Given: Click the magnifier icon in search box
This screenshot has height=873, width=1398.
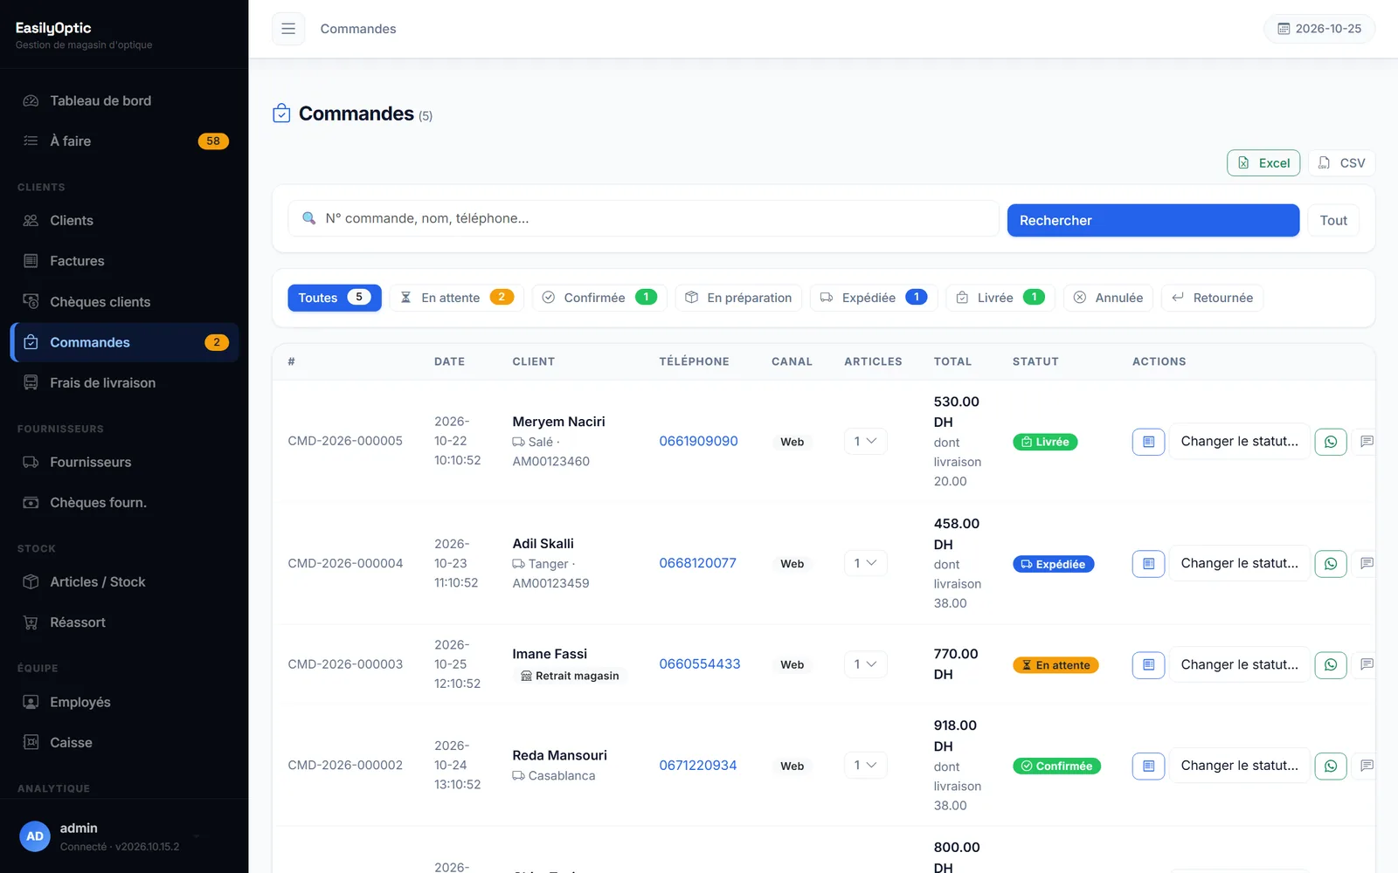Looking at the screenshot, I should pos(308,218).
